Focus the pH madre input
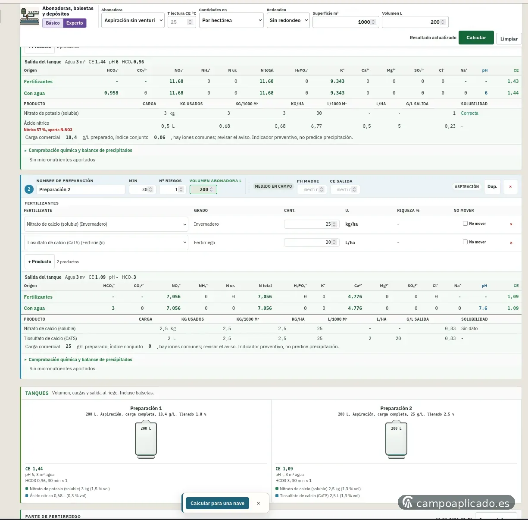Viewport: 528px width, 520px height. pos(312,189)
